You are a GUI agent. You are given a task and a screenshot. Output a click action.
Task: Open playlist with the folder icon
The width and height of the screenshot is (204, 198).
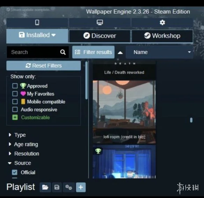point(45,187)
